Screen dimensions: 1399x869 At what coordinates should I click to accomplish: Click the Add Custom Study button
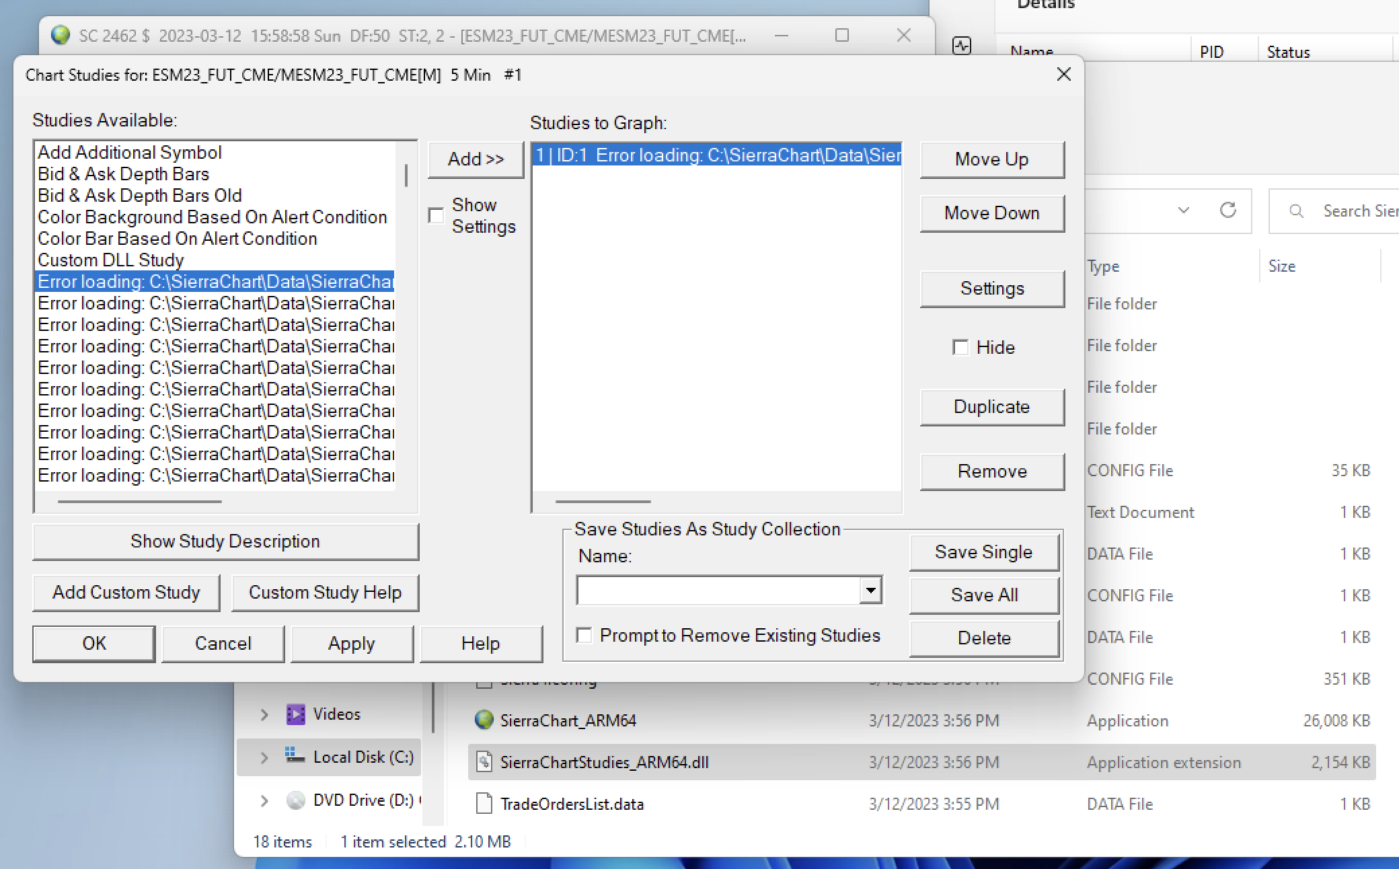click(x=126, y=593)
